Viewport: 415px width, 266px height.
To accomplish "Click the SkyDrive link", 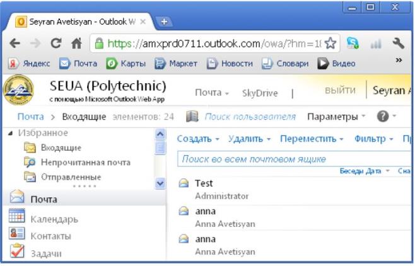I will (x=259, y=93).
